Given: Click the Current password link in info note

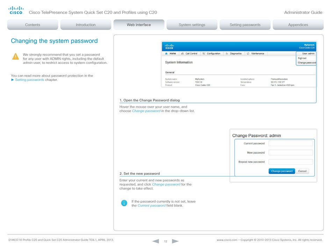Looking at the screenshot, I should (x=152, y=205).
